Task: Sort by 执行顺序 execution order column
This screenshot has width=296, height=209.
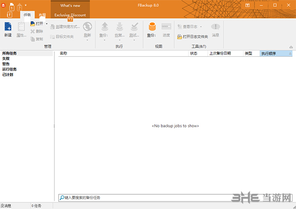Action: pos(276,53)
